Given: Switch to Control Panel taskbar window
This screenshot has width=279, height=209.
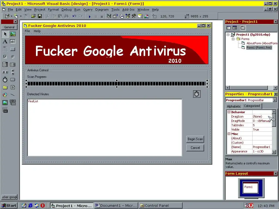Looking at the screenshot, I should [161, 206].
